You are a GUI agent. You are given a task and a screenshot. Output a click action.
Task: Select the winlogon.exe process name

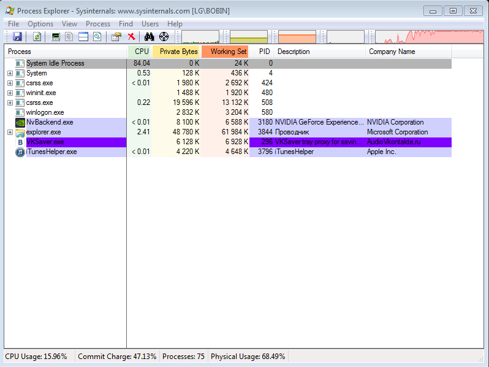(x=45, y=112)
